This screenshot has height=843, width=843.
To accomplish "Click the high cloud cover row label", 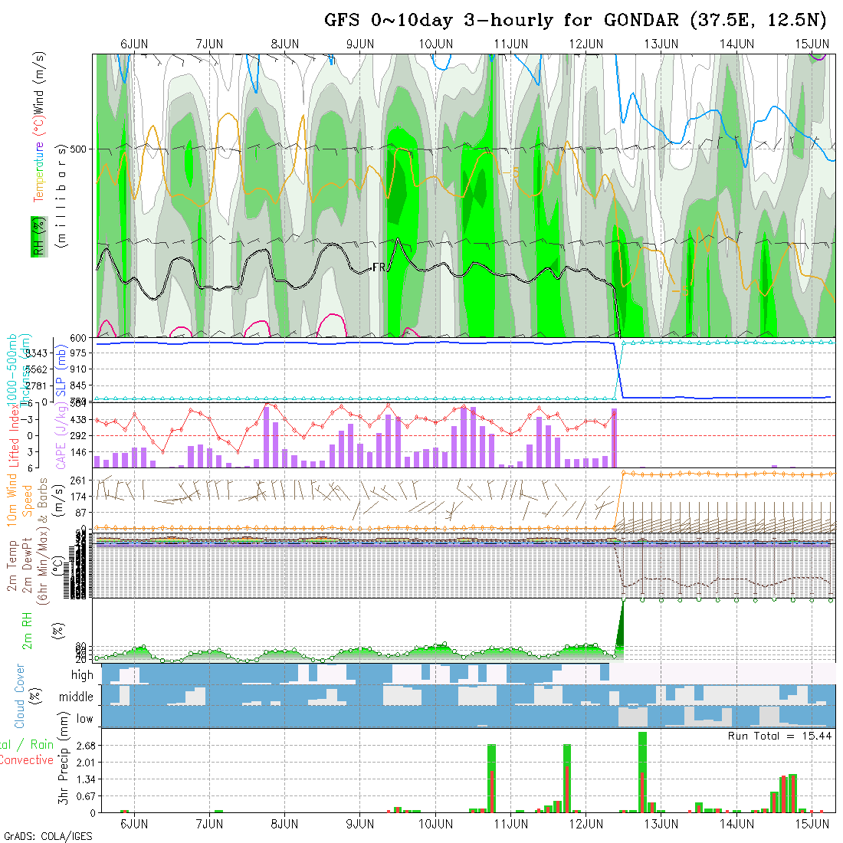I will [x=82, y=675].
